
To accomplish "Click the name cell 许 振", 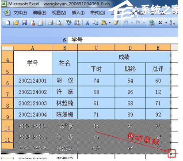I will click(x=65, y=92).
